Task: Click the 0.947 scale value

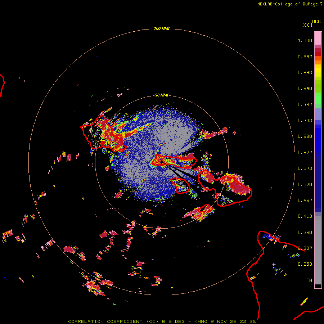Action: click(305, 57)
